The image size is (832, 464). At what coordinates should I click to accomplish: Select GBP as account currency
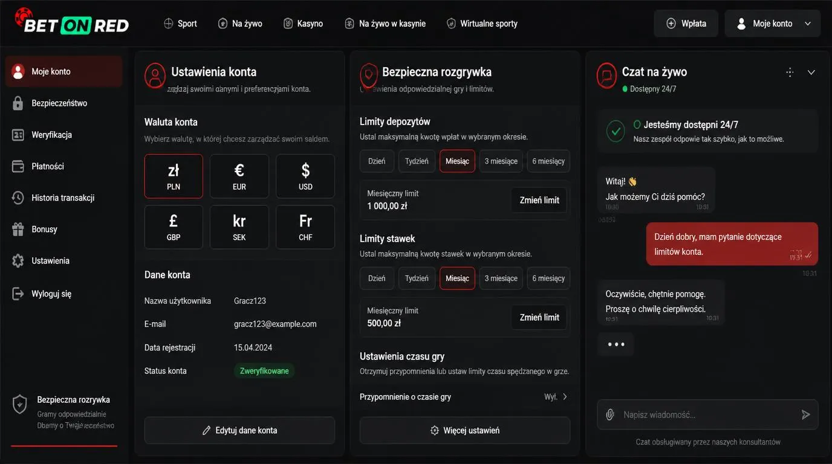click(174, 227)
